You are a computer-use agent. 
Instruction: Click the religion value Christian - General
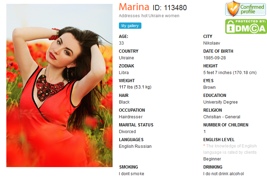[x=222, y=117]
